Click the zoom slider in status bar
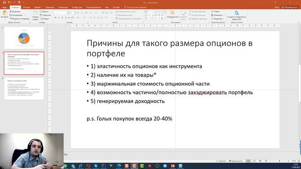 (279, 161)
